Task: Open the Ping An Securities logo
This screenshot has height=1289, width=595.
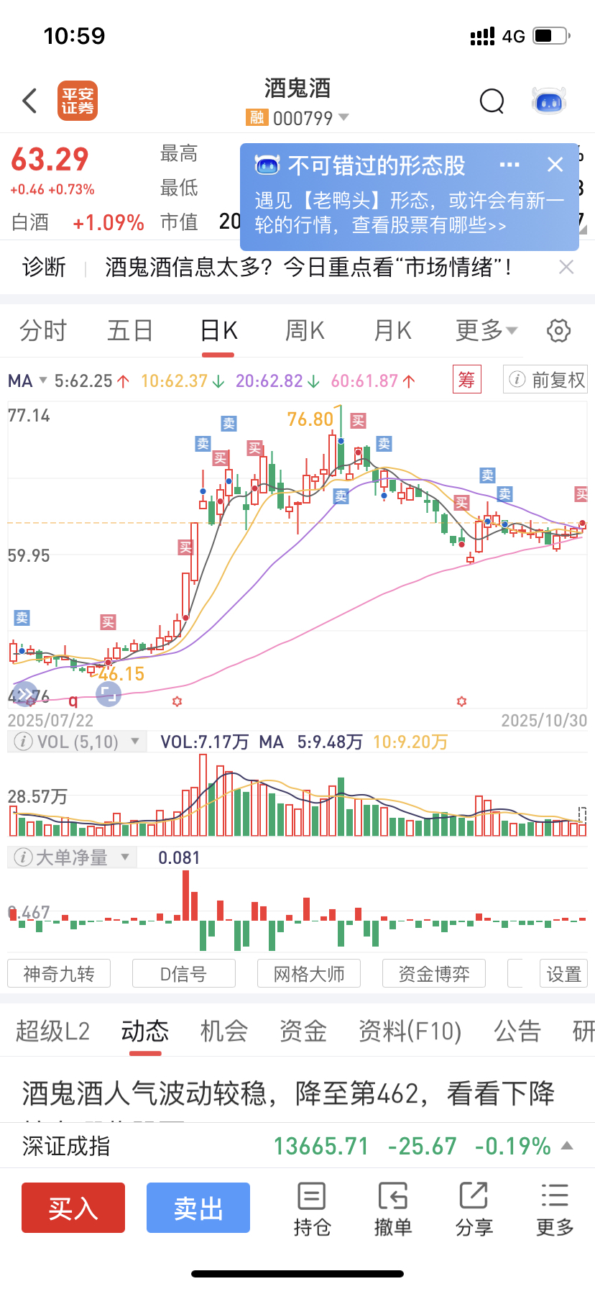Action: [78, 101]
